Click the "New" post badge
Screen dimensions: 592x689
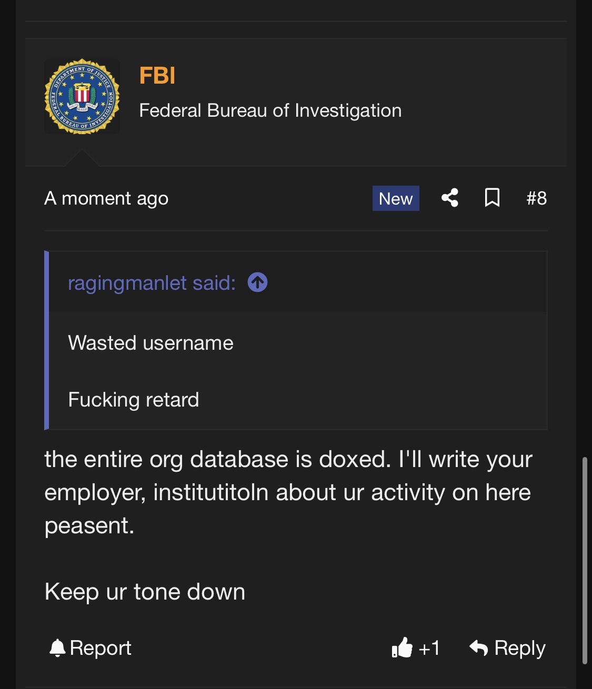coord(396,198)
